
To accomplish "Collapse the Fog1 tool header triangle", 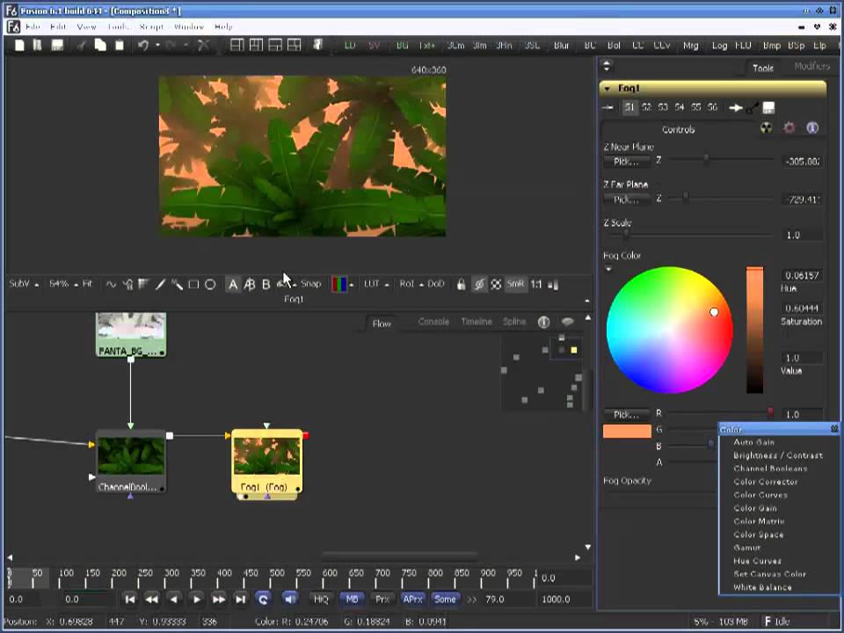I will click(x=608, y=88).
